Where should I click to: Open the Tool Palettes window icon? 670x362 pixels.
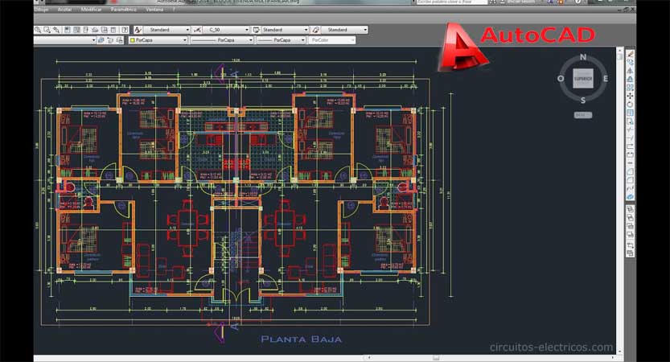point(86,30)
